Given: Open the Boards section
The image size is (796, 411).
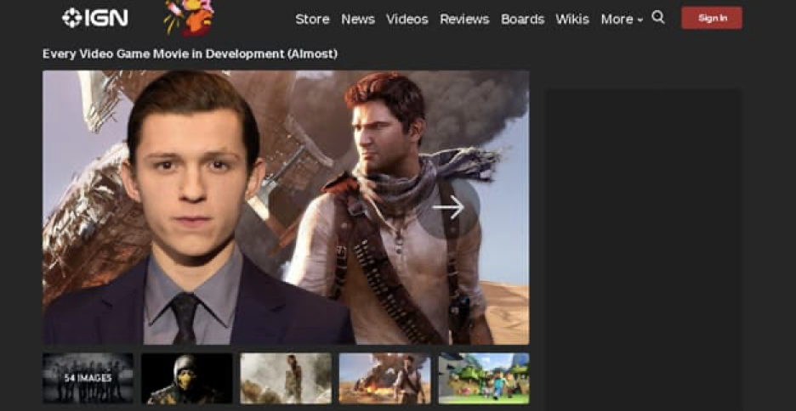Looking at the screenshot, I should (x=522, y=20).
